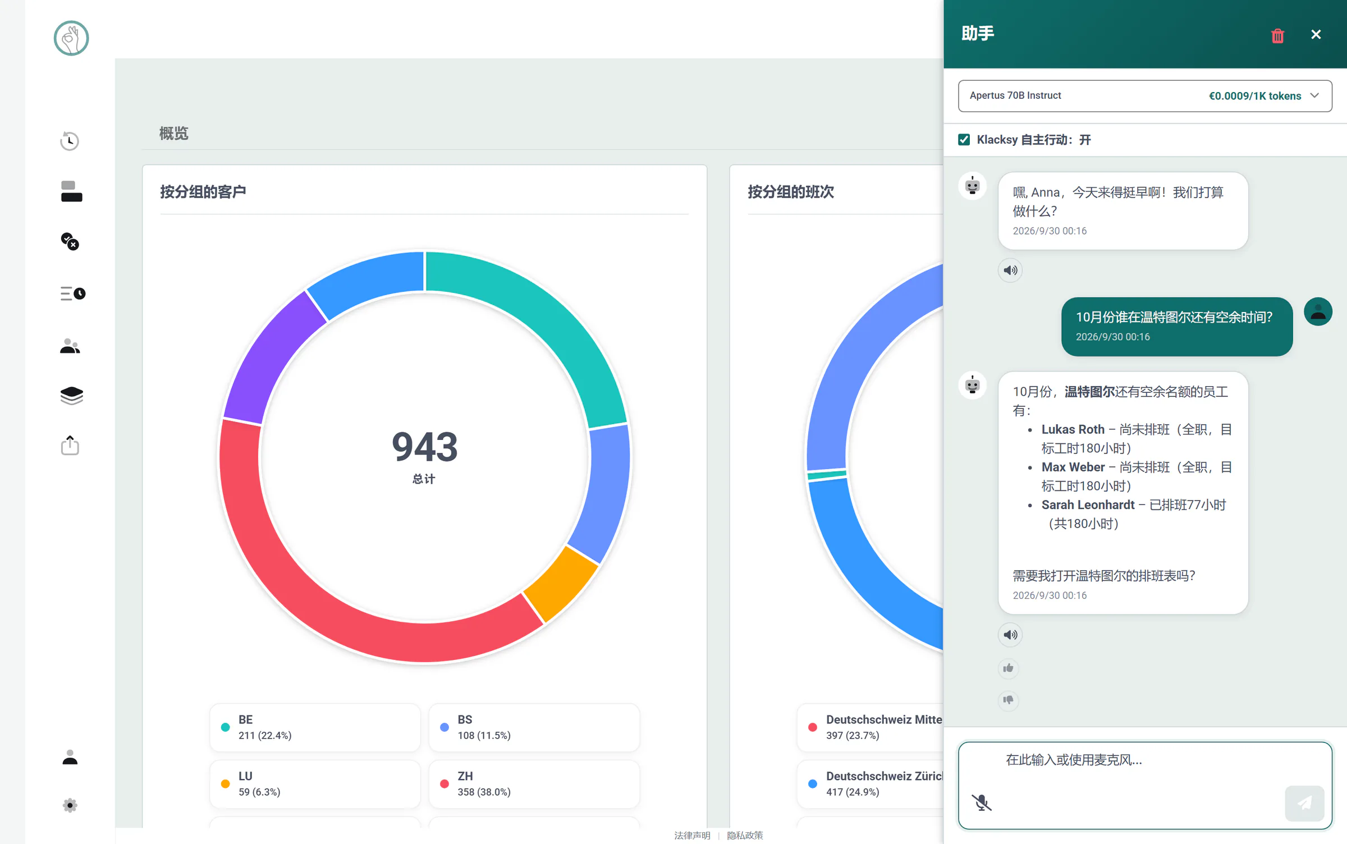Viewport: 1347px width, 844px height.
Task: Toggle the muted microphone icon
Action: (x=982, y=802)
